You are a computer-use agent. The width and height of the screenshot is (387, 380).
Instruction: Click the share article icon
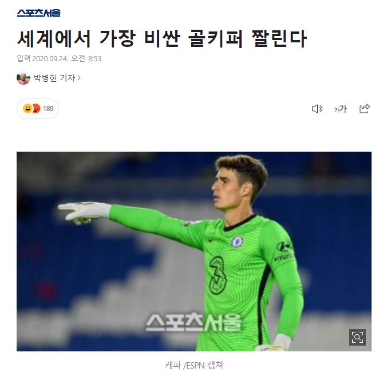click(365, 109)
